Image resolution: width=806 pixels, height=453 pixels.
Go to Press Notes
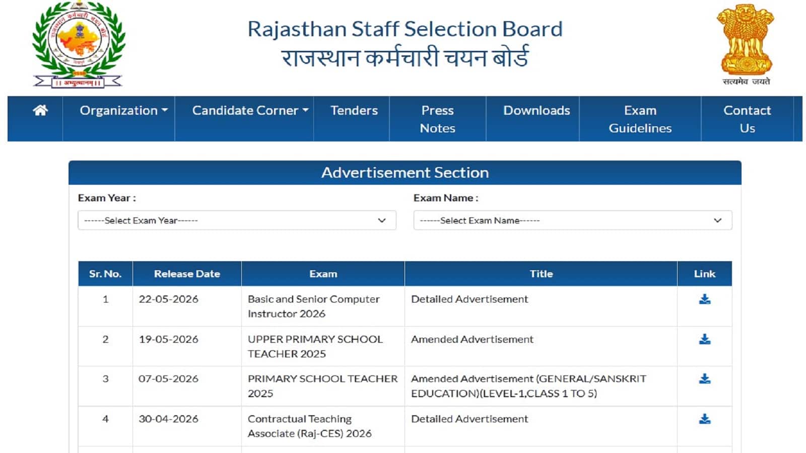point(437,119)
